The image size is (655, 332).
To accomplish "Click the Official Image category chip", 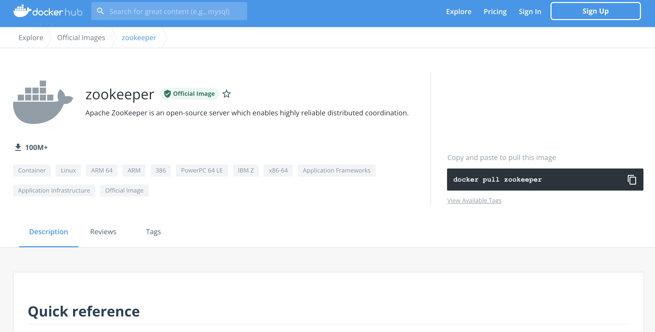I will coord(124,190).
